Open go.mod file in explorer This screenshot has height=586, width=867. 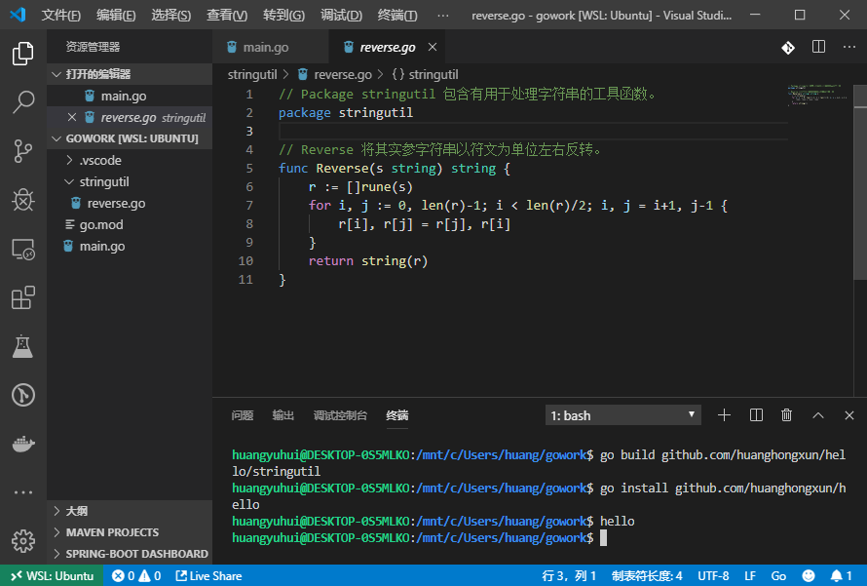[130, 224]
